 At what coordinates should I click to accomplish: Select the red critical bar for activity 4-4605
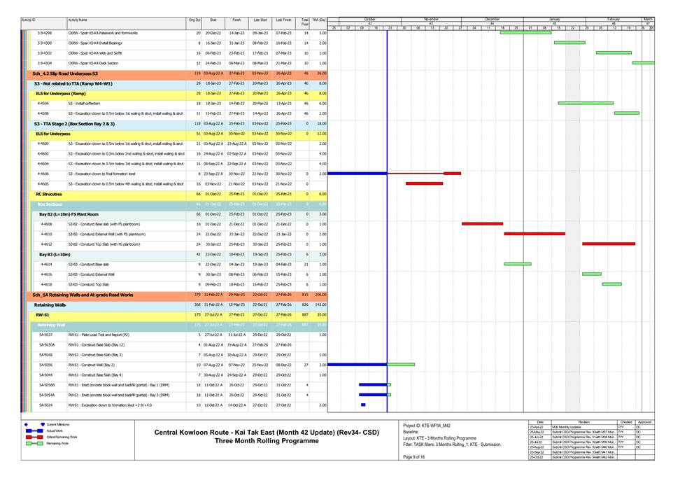click(x=424, y=183)
